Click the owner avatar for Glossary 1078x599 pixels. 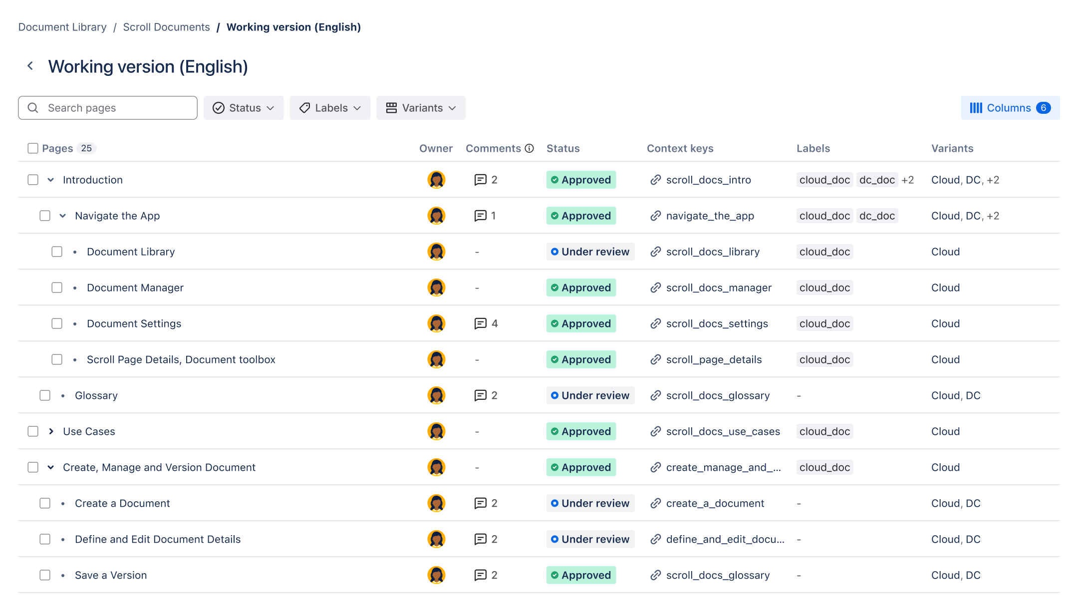pyautogui.click(x=436, y=395)
